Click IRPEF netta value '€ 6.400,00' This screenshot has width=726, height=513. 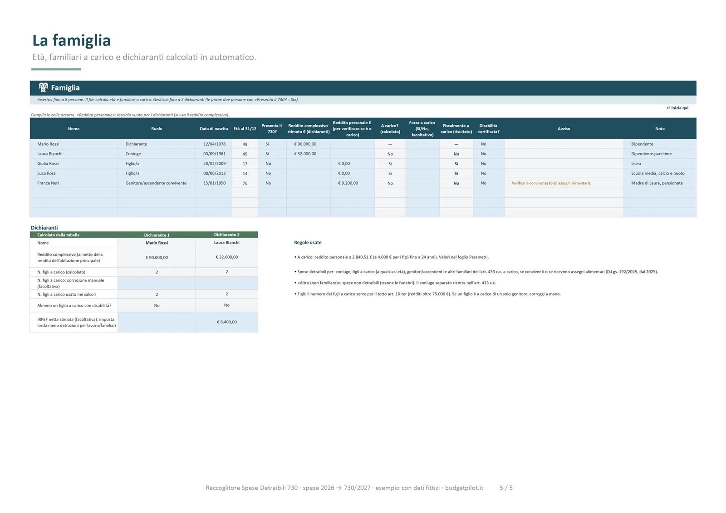pyautogui.click(x=227, y=322)
